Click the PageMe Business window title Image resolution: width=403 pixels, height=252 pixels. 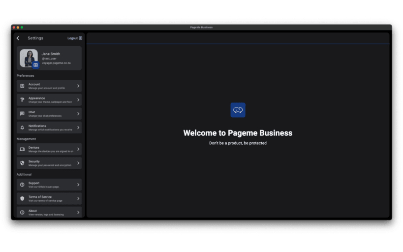tap(201, 27)
